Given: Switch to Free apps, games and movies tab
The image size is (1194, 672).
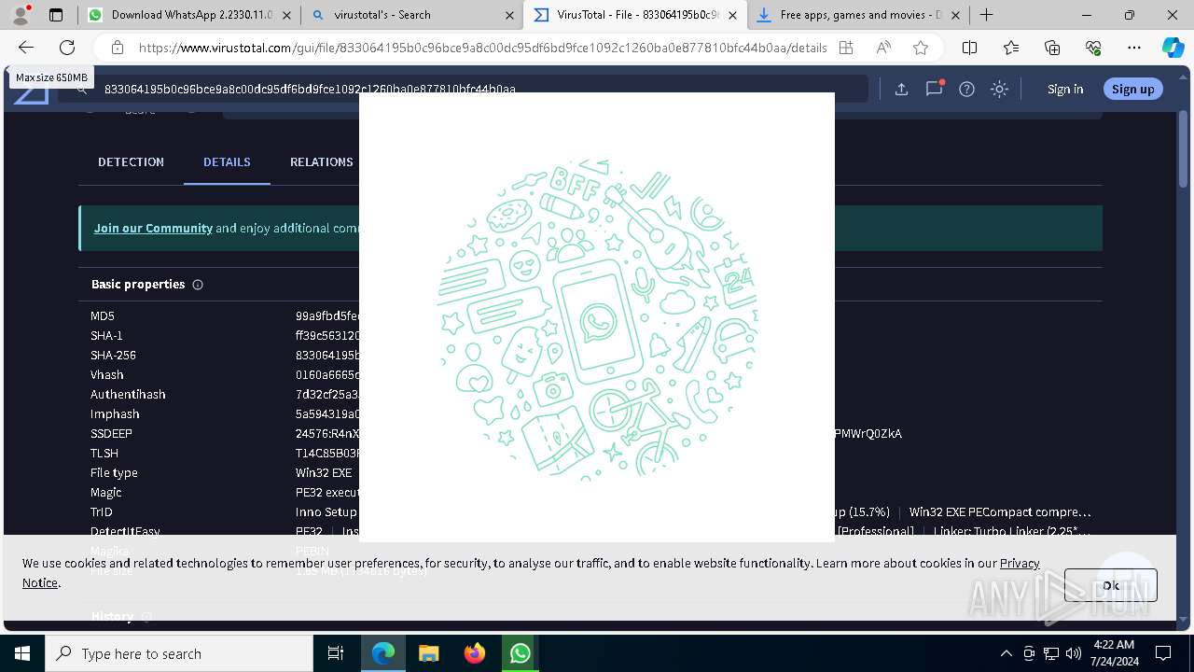Looking at the screenshot, I should 857,15.
